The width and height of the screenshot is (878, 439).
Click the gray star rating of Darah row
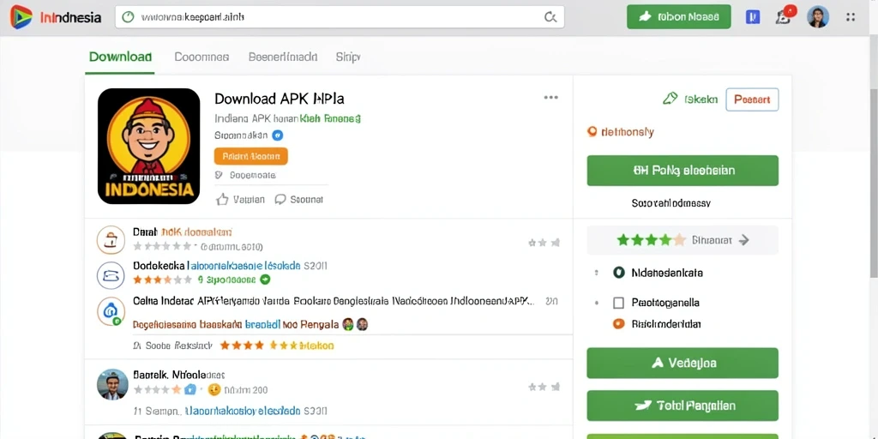pos(162,246)
